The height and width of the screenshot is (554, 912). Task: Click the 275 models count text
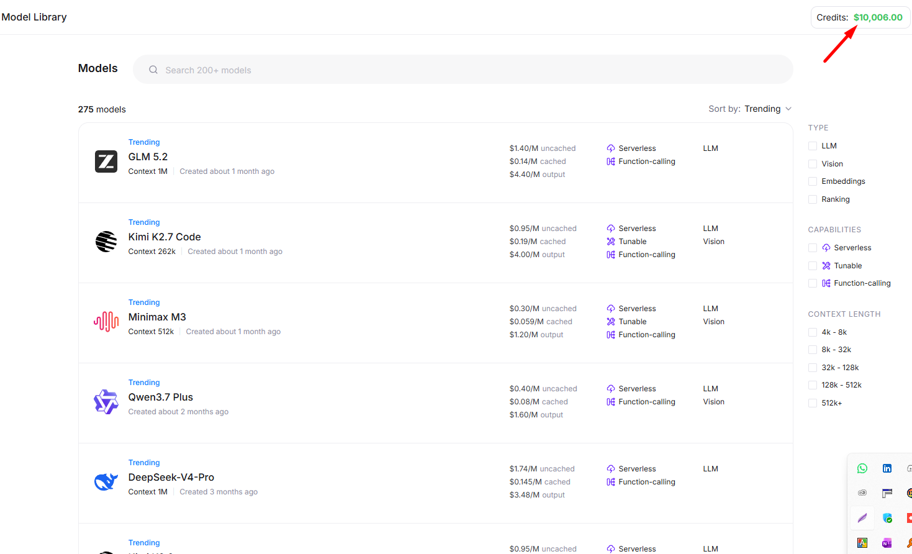[102, 109]
